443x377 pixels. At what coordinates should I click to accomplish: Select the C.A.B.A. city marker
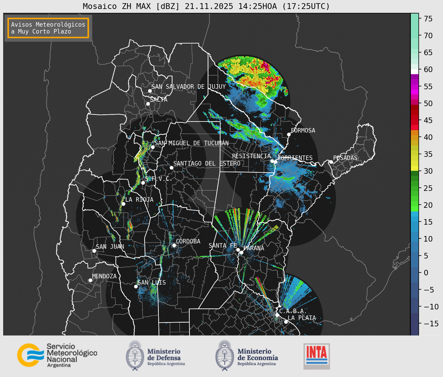pos(277,315)
